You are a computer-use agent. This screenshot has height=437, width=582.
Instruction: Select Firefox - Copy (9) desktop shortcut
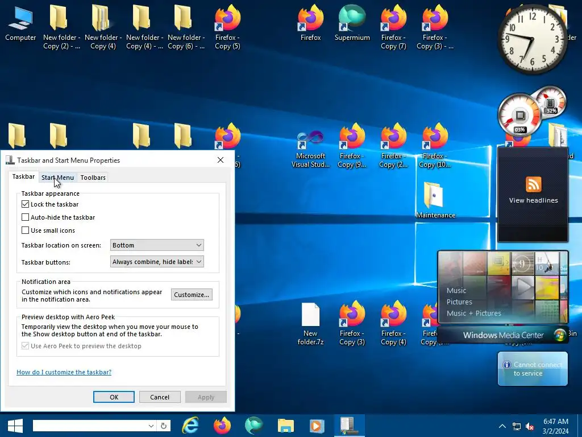(352, 146)
